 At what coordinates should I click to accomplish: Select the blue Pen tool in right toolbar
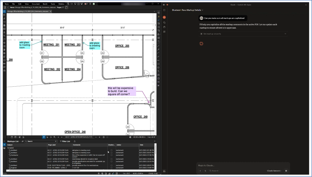159,20
